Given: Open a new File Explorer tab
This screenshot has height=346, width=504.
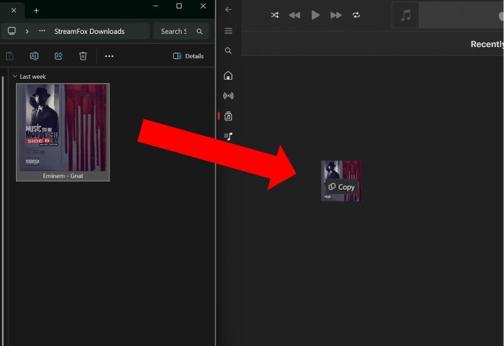Looking at the screenshot, I should tap(36, 10).
